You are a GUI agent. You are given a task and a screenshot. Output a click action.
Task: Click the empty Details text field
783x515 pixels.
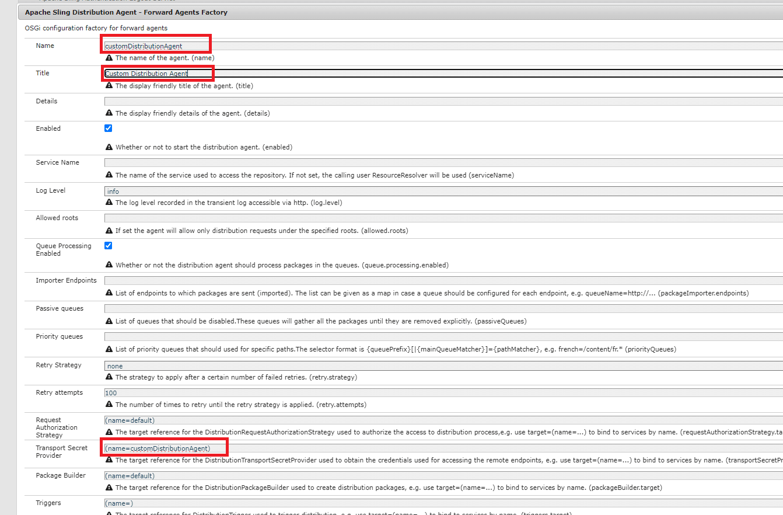(x=443, y=101)
